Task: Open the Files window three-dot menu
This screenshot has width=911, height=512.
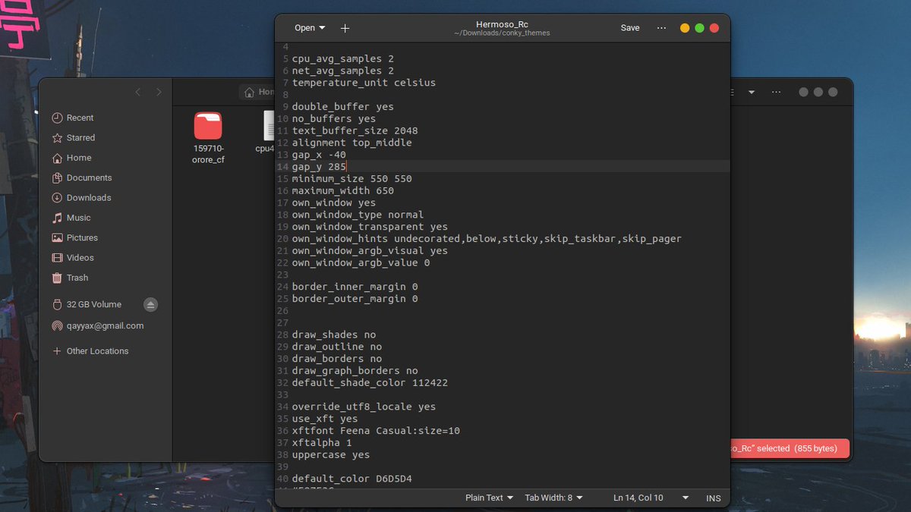Action: pos(776,92)
